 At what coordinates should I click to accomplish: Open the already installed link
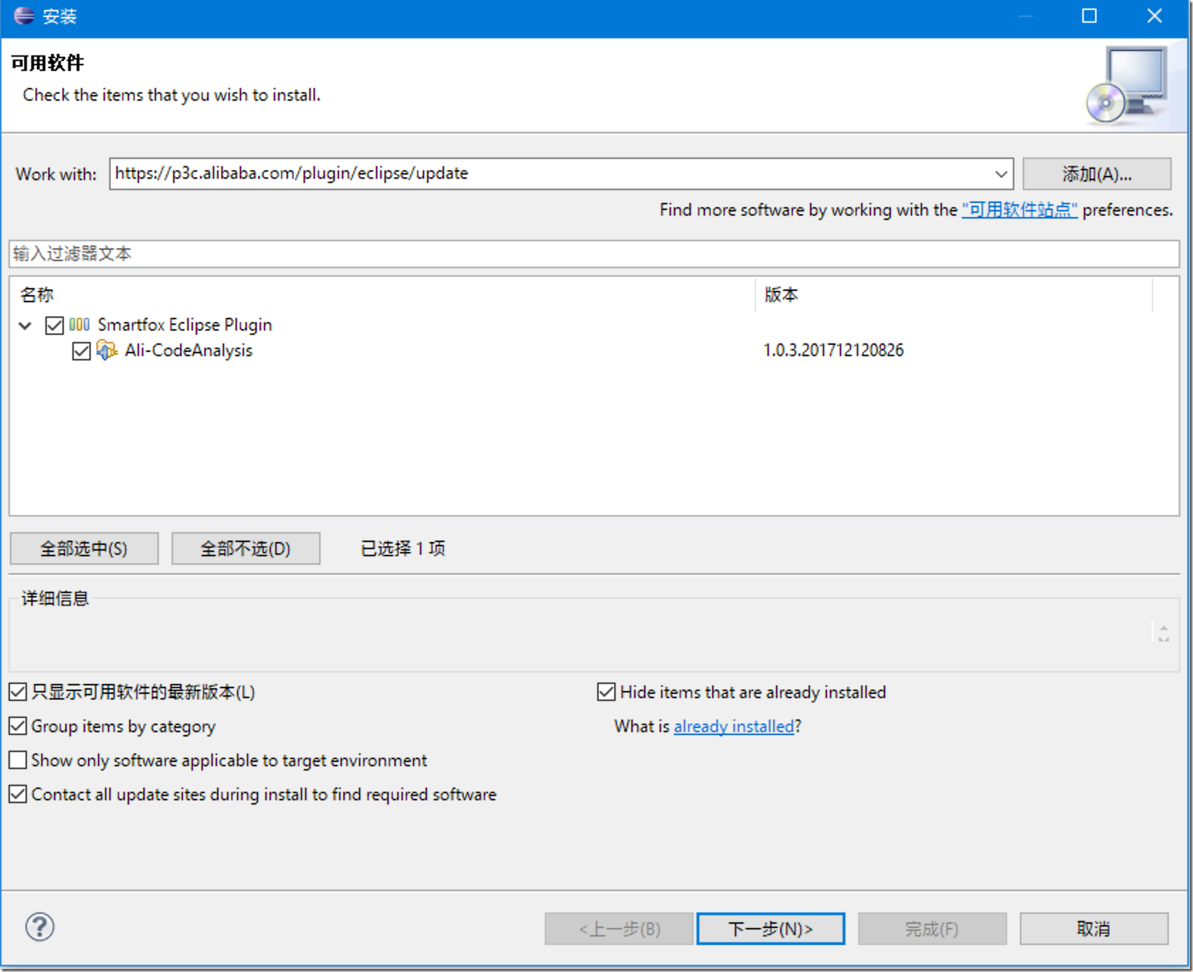point(733,727)
